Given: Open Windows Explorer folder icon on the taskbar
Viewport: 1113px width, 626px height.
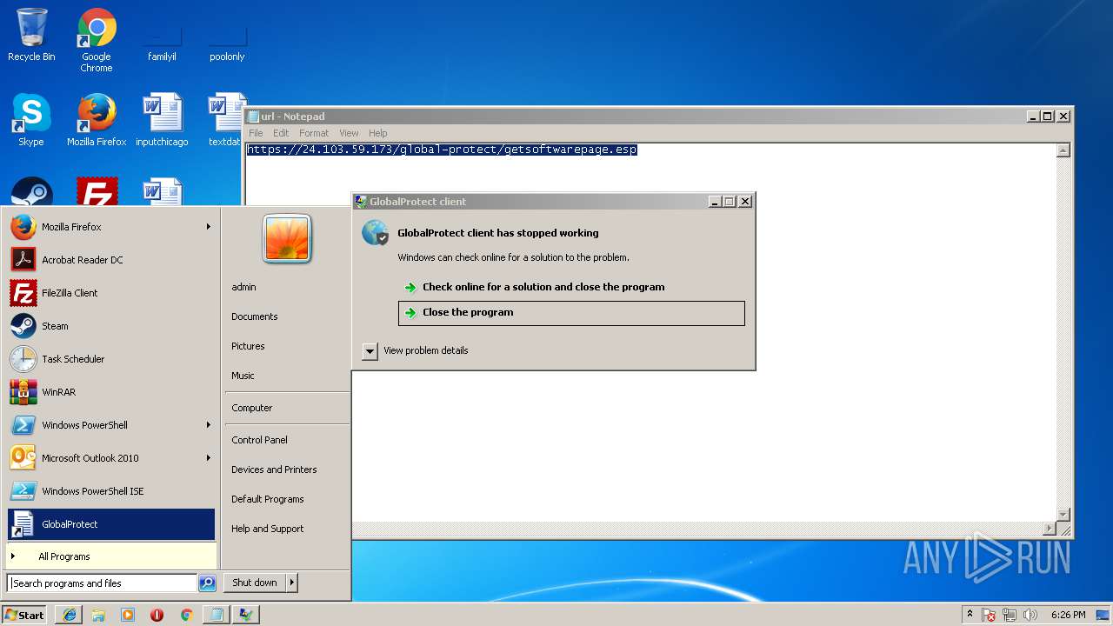Looking at the screenshot, I should [98, 615].
